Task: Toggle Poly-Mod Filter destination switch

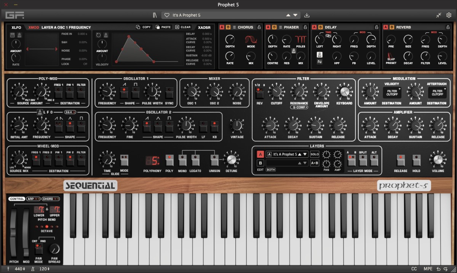Action: [x=81, y=93]
